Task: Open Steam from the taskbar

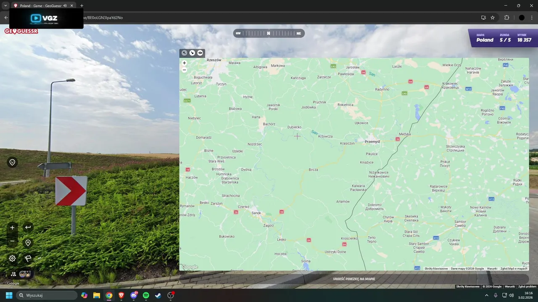Action: click(x=158, y=295)
